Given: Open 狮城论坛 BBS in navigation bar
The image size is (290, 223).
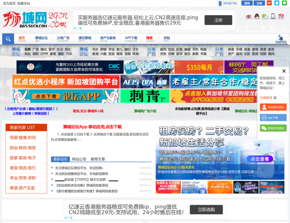Looking at the screenshot, I should (x=41, y=39).
